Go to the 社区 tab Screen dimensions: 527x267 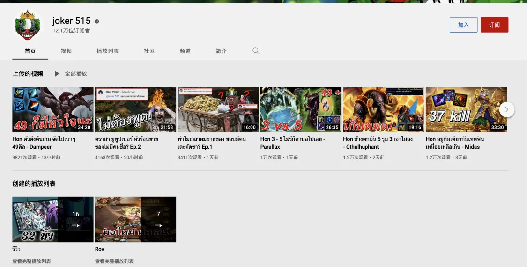[149, 51]
